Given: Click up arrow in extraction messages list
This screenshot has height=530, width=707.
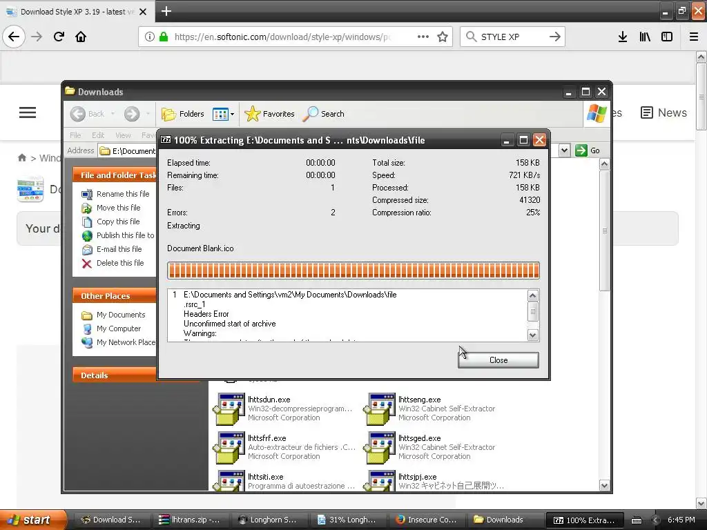Looking at the screenshot, I should click(x=532, y=295).
